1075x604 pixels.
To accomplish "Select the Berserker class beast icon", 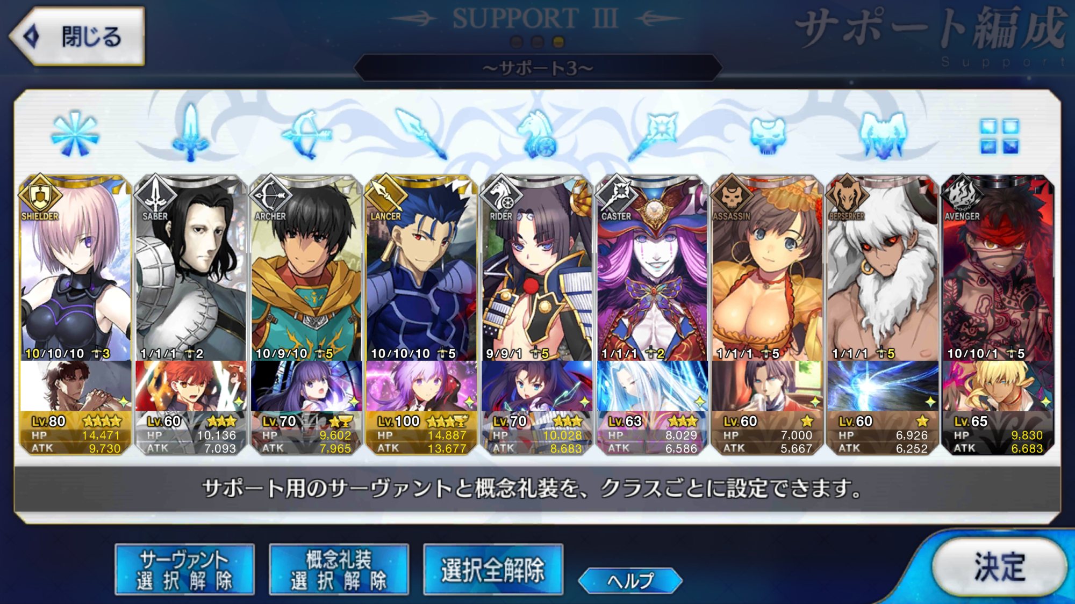I will [x=883, y=135].
